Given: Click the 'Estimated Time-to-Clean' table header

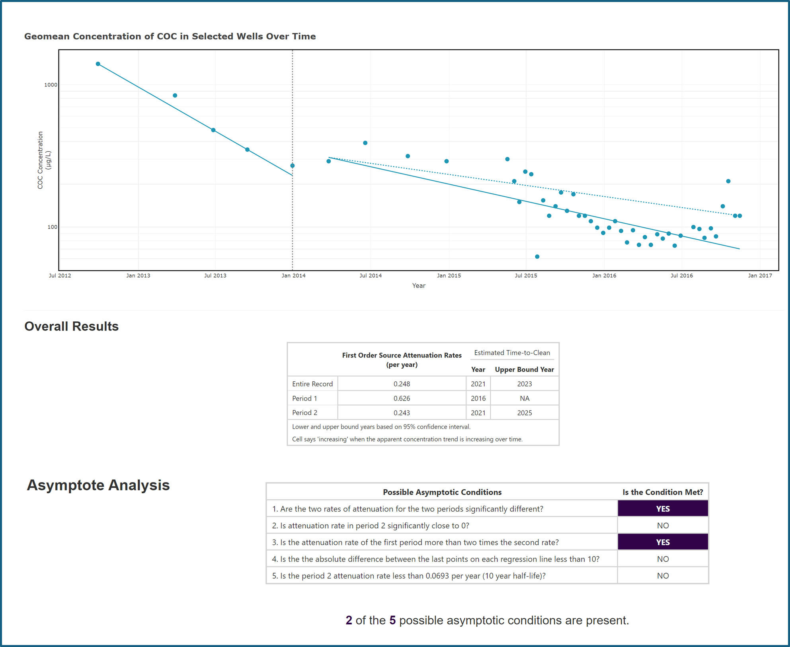Looking at the screenshot, I should 512,353.
